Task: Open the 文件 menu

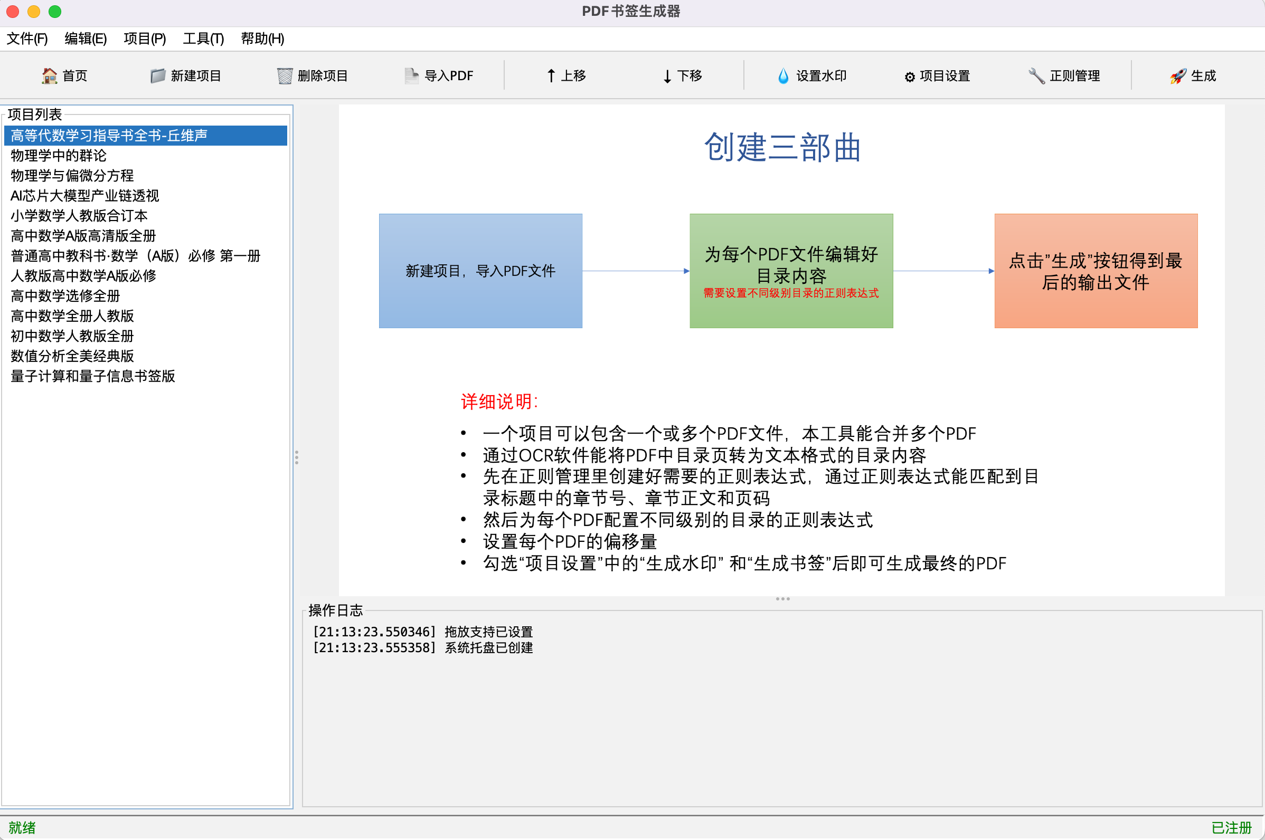Action: tap(27, 39)
